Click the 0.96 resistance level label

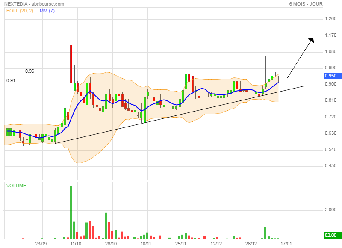pos(29,71)
